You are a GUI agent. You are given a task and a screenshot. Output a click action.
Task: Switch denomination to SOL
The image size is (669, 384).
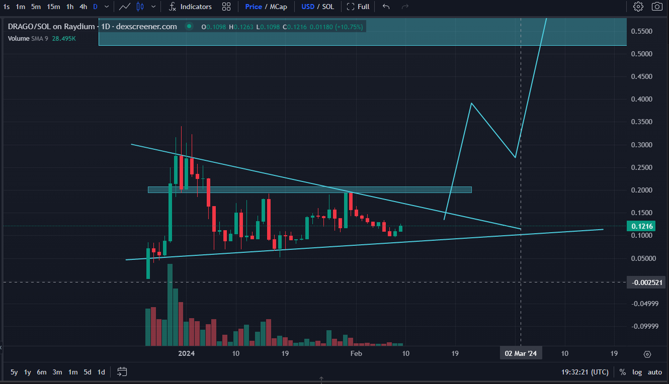coord(328,7)
